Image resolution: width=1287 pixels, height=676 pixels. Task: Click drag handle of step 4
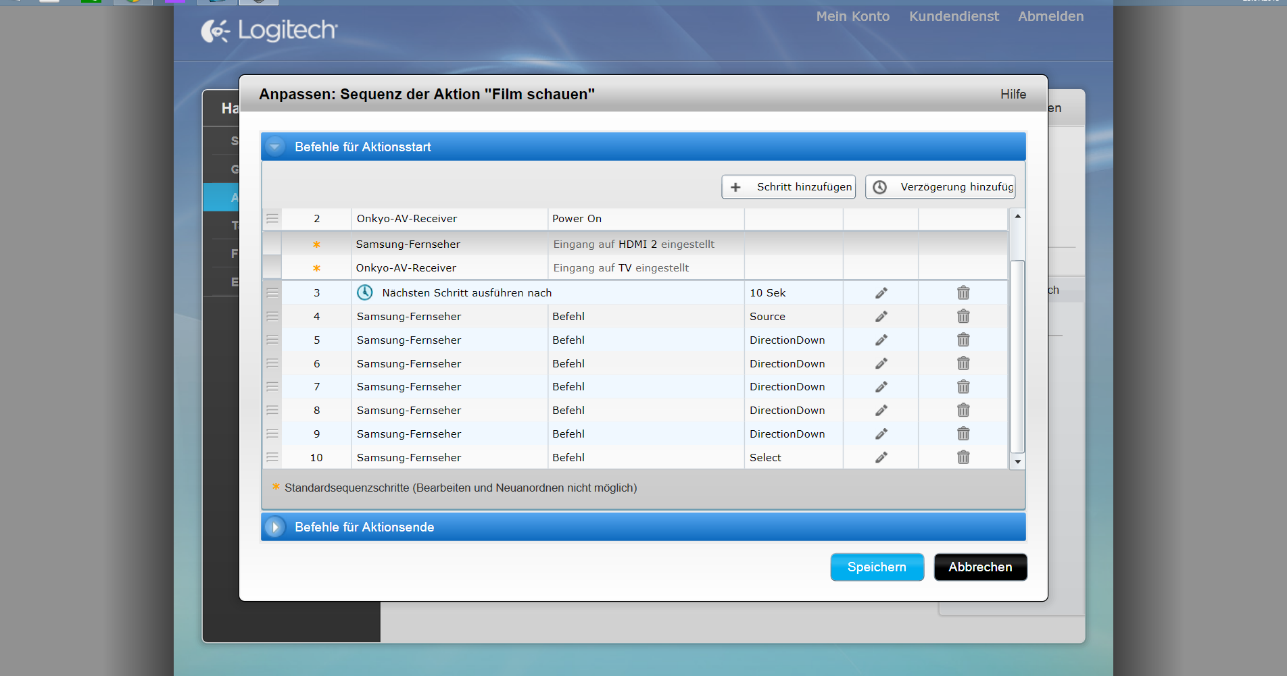click(x=272, y=316)
